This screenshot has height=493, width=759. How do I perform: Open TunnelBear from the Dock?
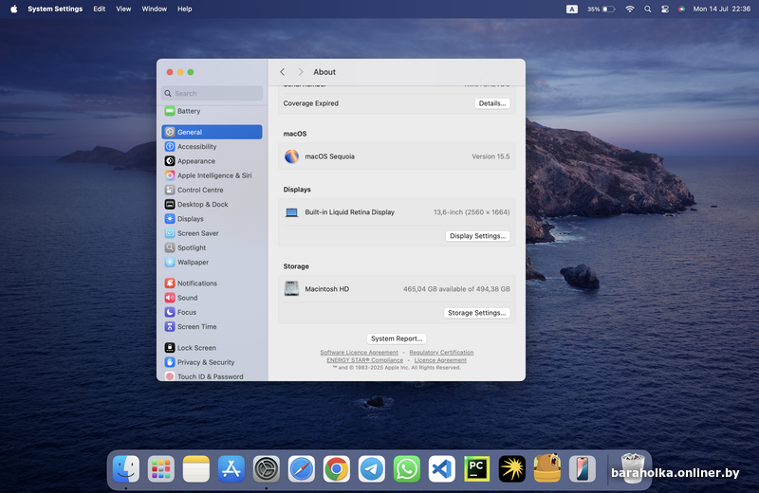pyautogui.click(x=547, y=468)
